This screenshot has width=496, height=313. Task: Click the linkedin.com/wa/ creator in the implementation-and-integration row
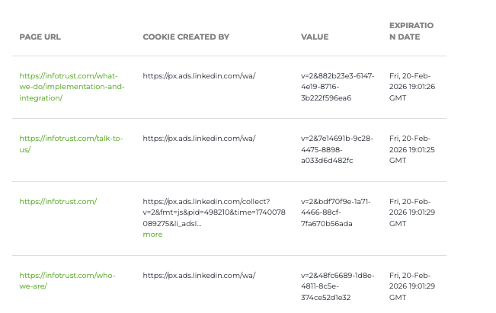199,76
